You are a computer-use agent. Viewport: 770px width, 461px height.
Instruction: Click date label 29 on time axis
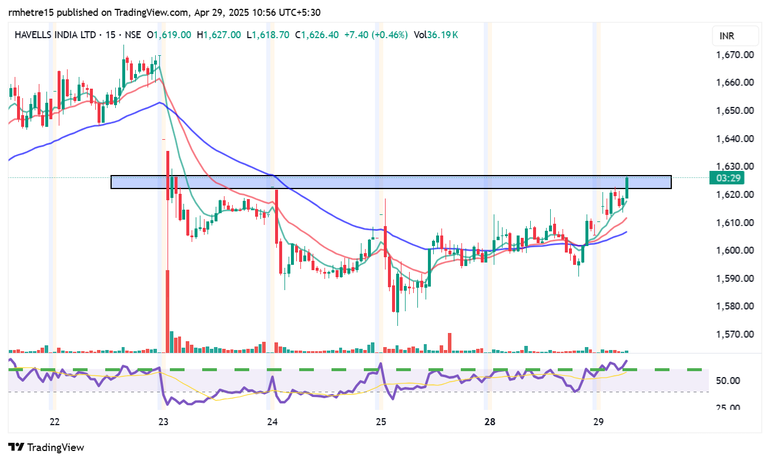(599, 422)
